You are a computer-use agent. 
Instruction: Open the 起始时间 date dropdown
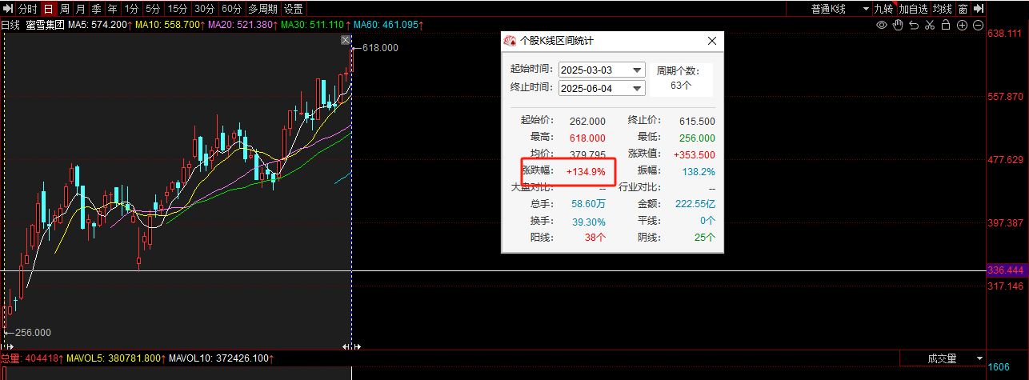pyautogui.click(x=637, y=70)
